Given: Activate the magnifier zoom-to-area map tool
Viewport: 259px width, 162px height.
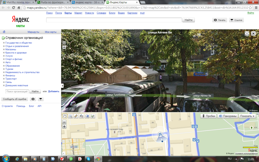Looking at the screenshot, I should click(x=70, y=116).
